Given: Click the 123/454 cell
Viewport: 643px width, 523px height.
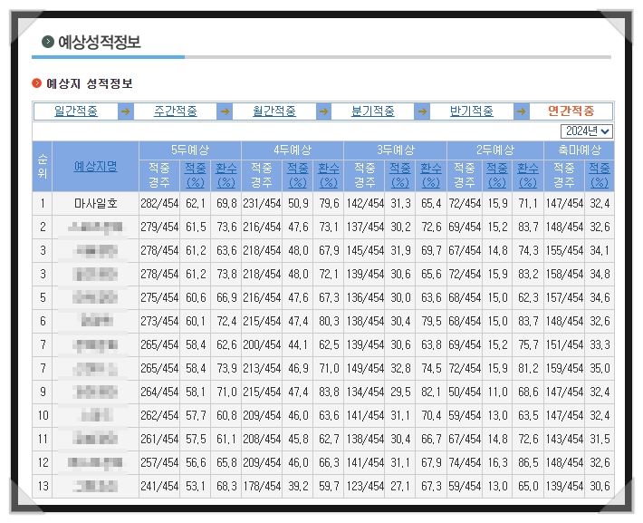Looking at the screenshot, I should [365, 486].
